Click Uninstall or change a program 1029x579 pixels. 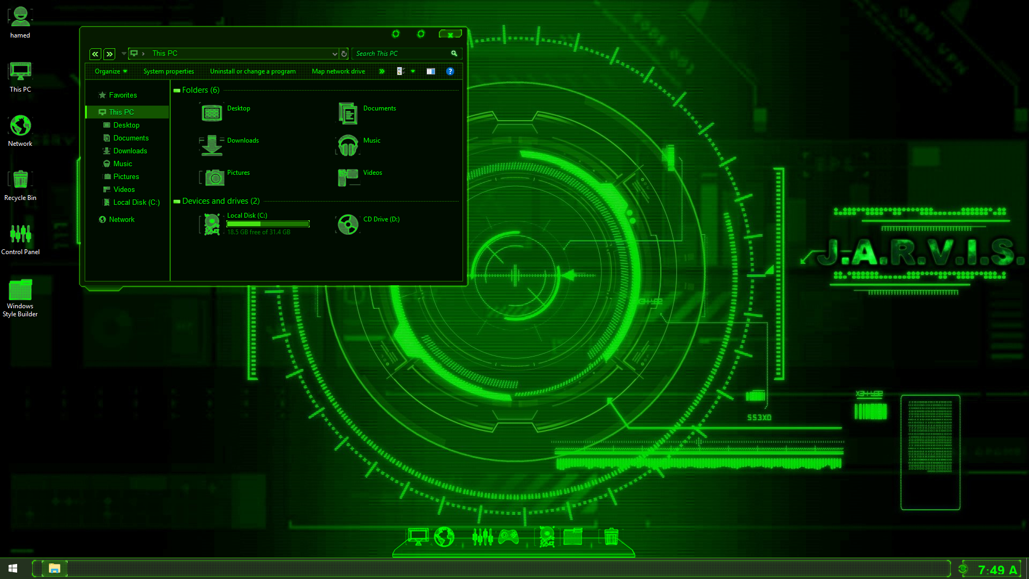(x=253, y=71)
